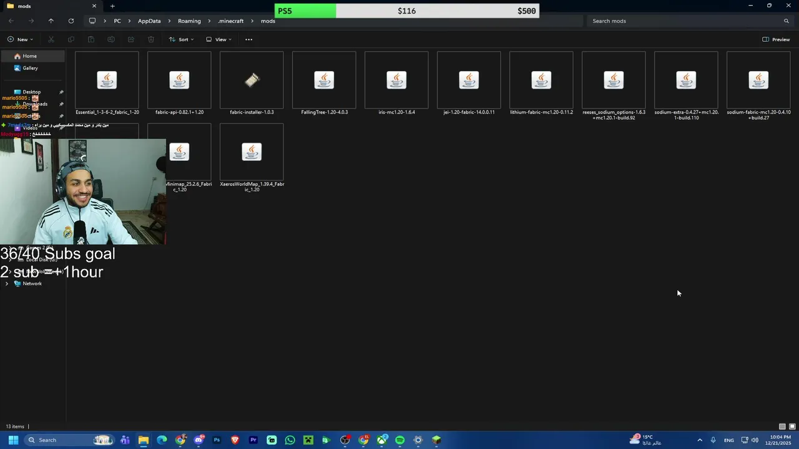Click the Rename toolbar icon

111,39
